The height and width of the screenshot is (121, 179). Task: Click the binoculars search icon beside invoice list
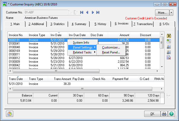coord(168,36)
